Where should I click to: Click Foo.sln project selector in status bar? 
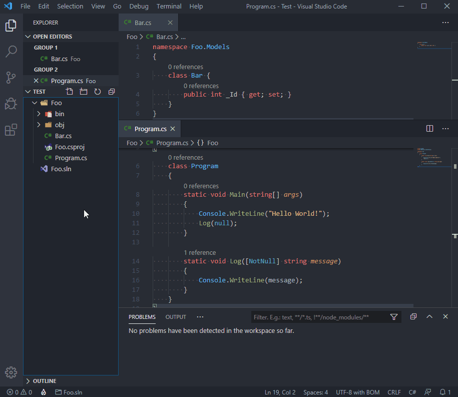click(69, 392)
